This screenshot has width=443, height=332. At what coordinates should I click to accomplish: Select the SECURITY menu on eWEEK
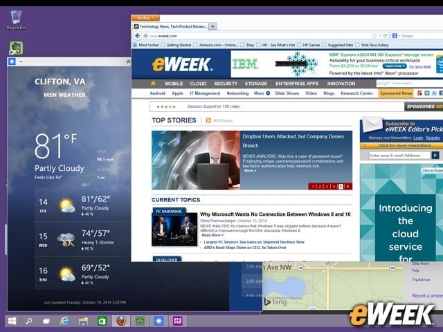pos(226,84)
